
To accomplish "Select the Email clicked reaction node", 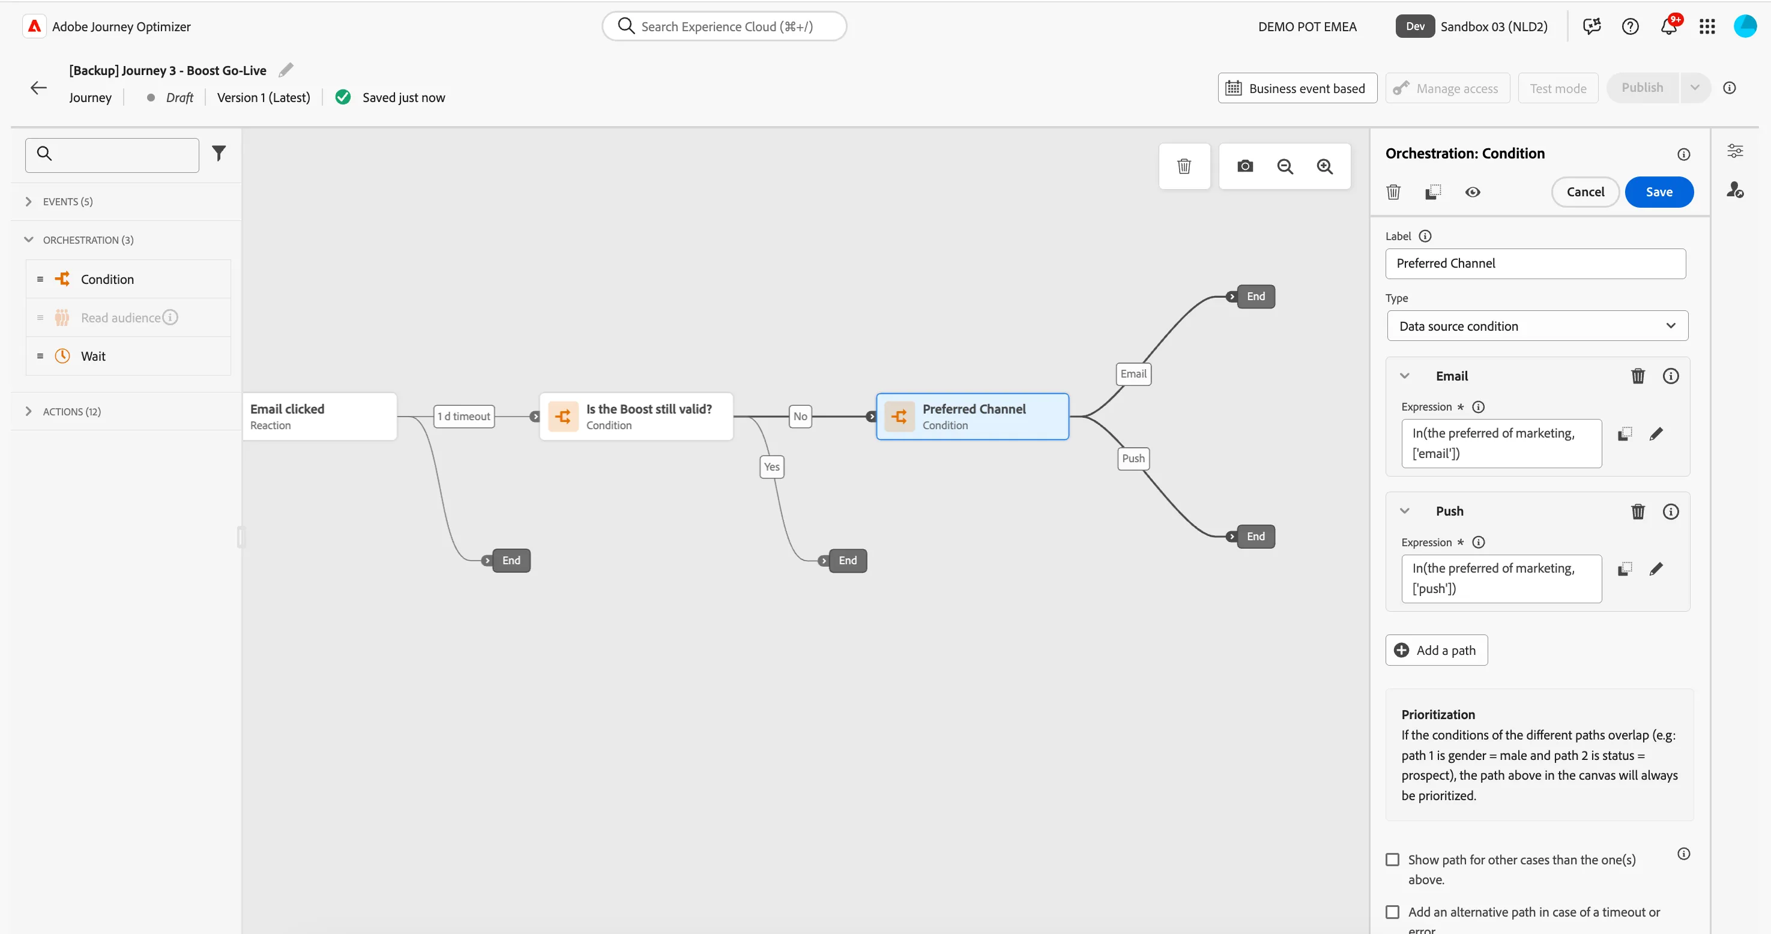I will [x=321, y=417].
